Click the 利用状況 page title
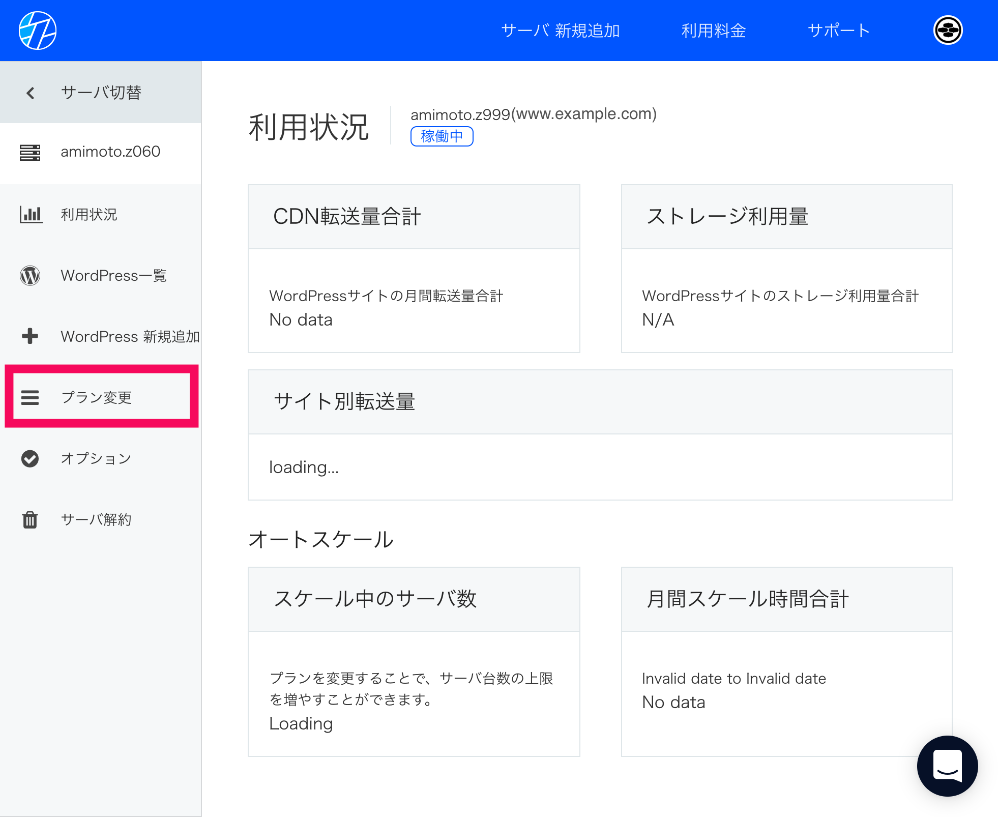Viewport: 998px width, 817px height. 309,127
